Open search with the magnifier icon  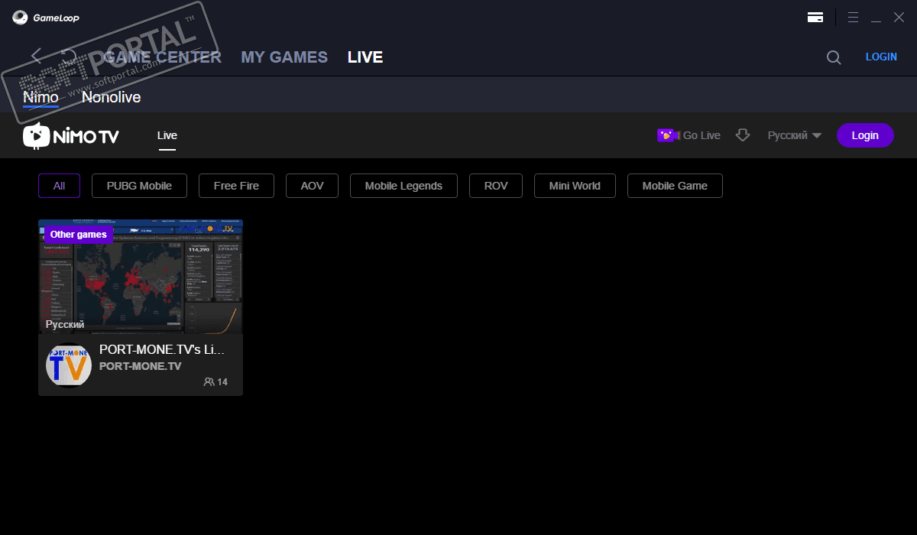[x=834, y=57]
